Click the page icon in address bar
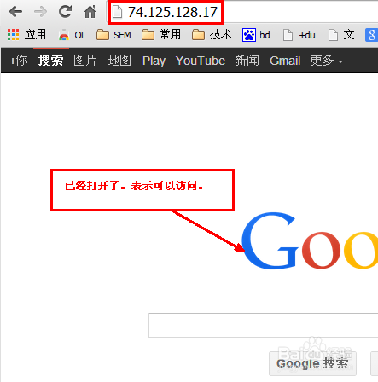The height and width of the screenshot is (382, 378). [x=117, y=12]
